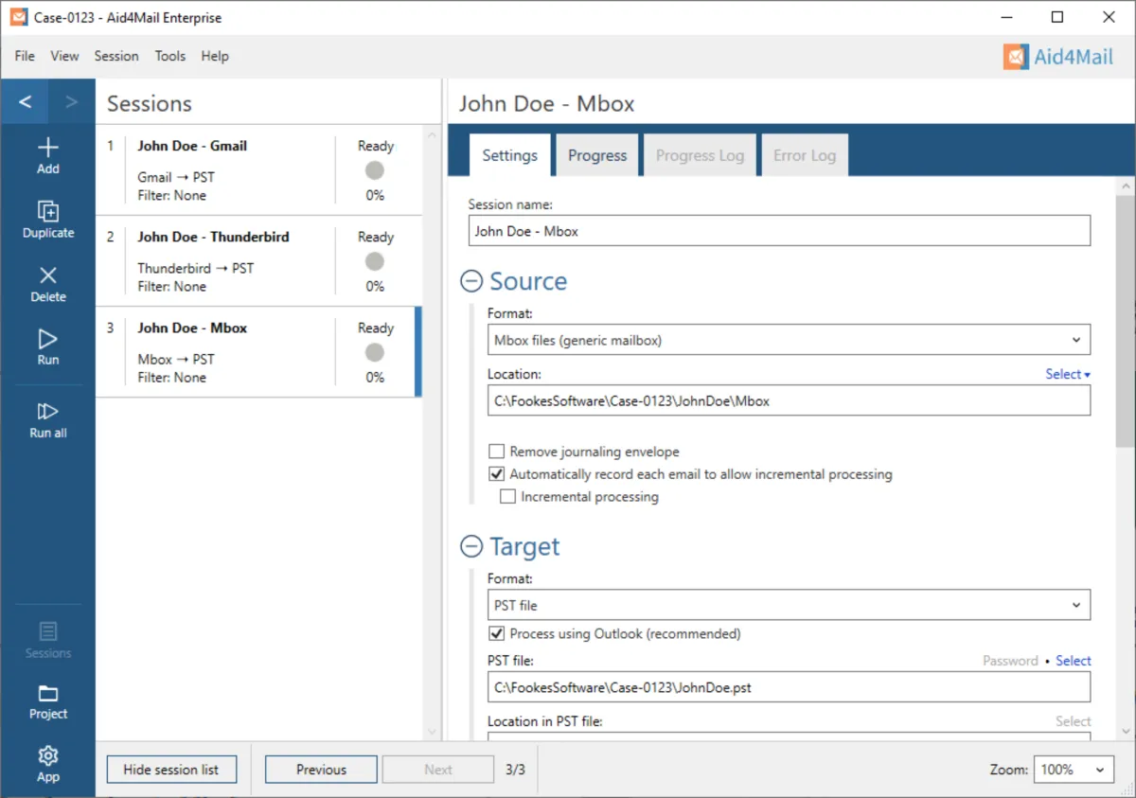Check the Incremental processing checkbox
Screen dimensions: 1136x798
tap(507, 496)
